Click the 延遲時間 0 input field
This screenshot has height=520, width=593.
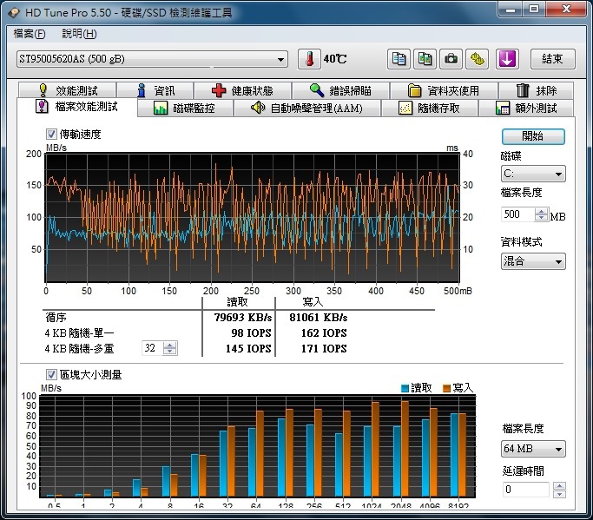525,490
